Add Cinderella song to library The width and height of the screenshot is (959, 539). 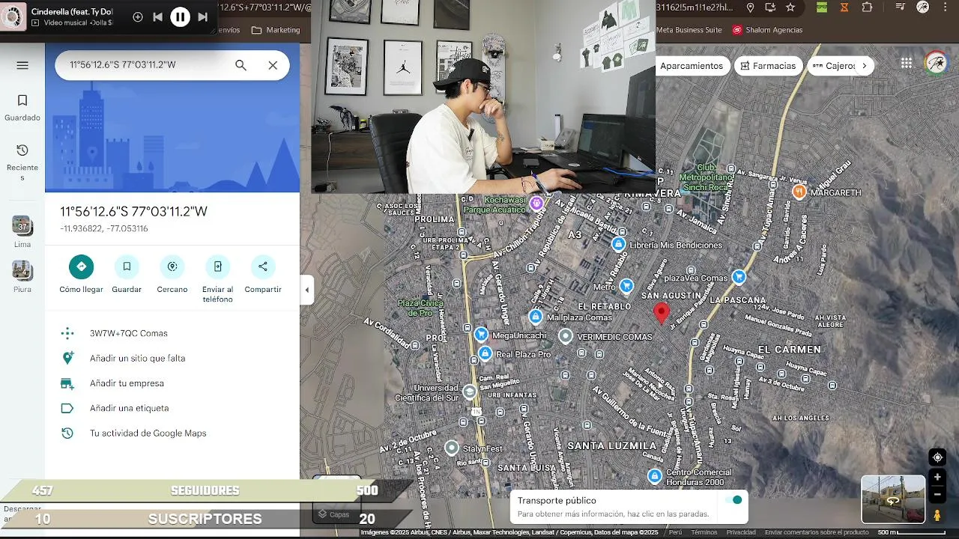(137, 16)
